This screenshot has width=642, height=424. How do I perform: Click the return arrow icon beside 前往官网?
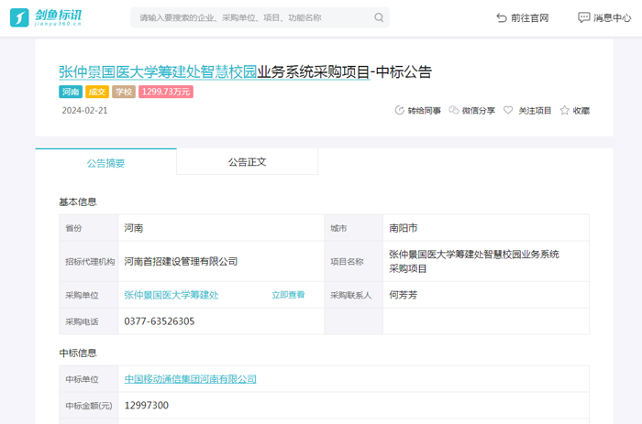coord(502,17)
